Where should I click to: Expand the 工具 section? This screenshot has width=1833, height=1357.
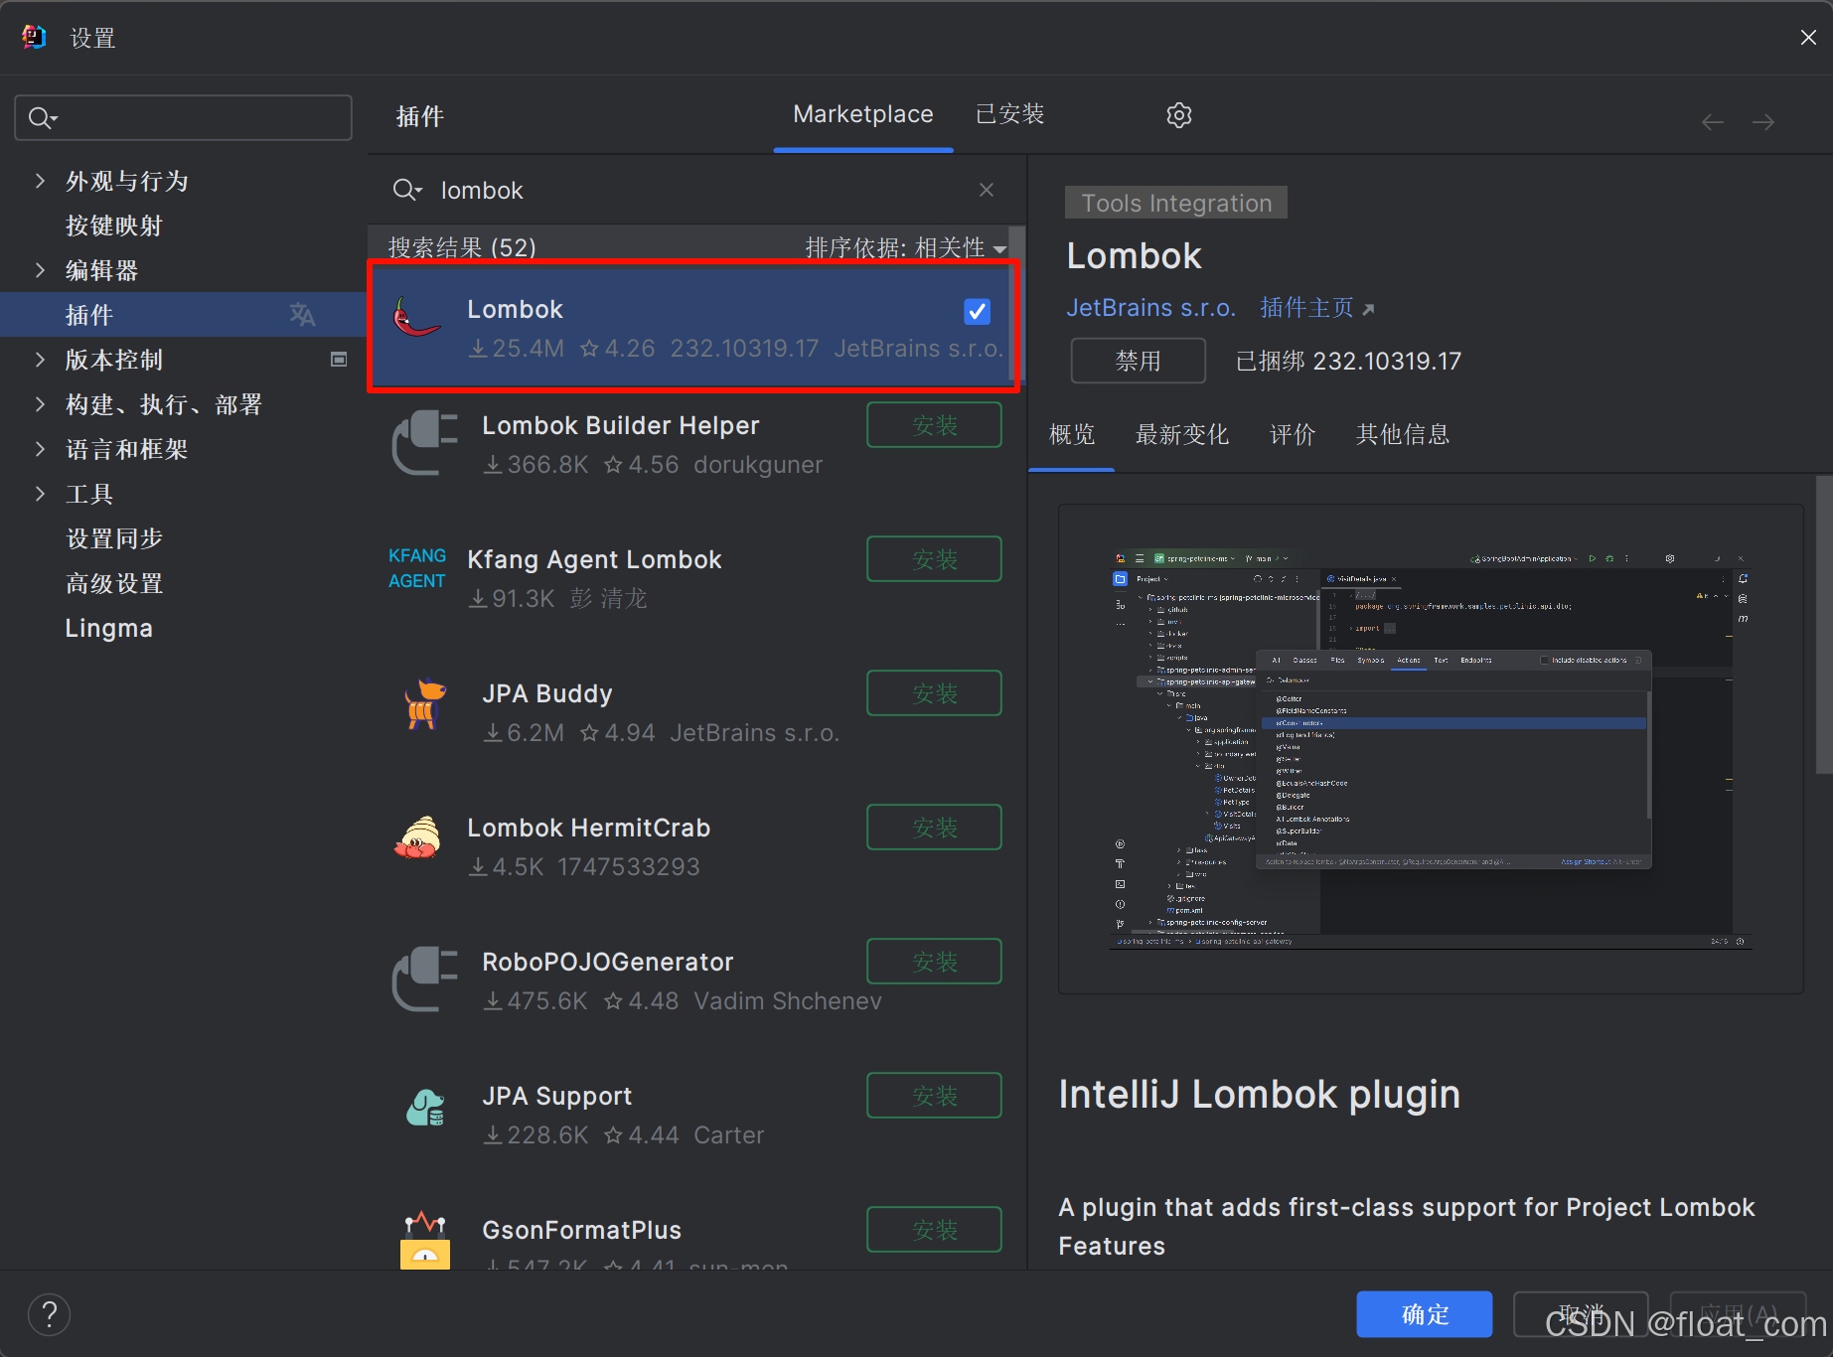pyautogui.click(x=40, y=494)
